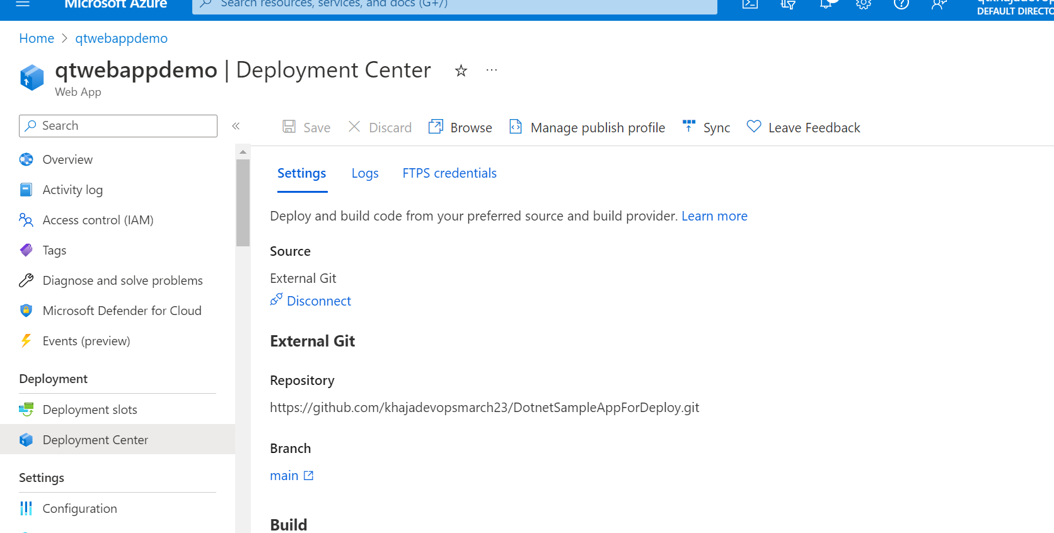Image resolution: width=1054 pixels, height=533 pixels.
Task: Open the feedback person icon in top bar
Action: [x=939, y=4]
